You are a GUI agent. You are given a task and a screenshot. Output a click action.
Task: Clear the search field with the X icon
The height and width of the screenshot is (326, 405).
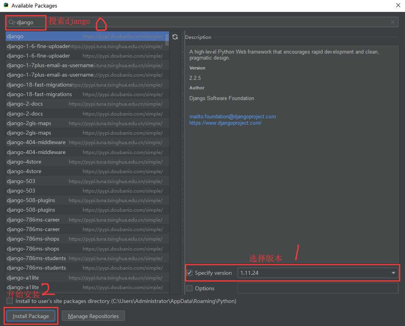point(392,22)
